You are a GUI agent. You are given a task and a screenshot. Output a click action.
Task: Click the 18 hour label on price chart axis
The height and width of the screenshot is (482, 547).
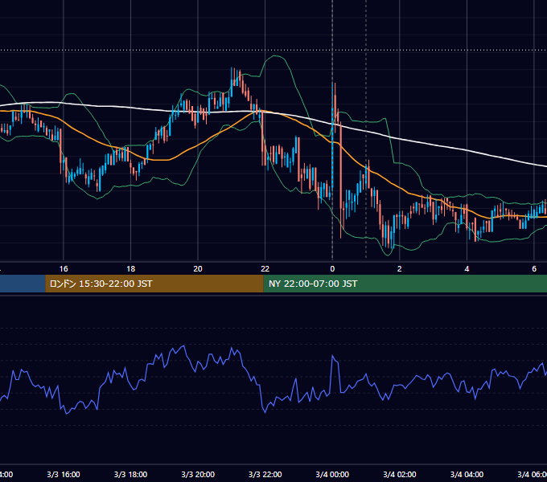131,269
